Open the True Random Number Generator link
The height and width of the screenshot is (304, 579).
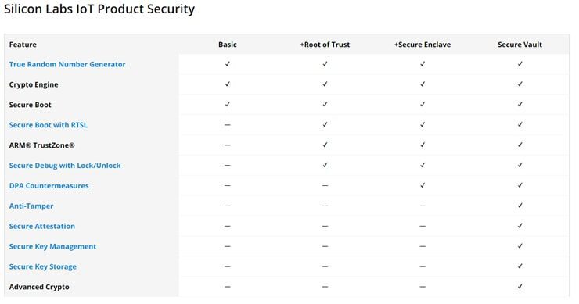click(x=67, y=64)
